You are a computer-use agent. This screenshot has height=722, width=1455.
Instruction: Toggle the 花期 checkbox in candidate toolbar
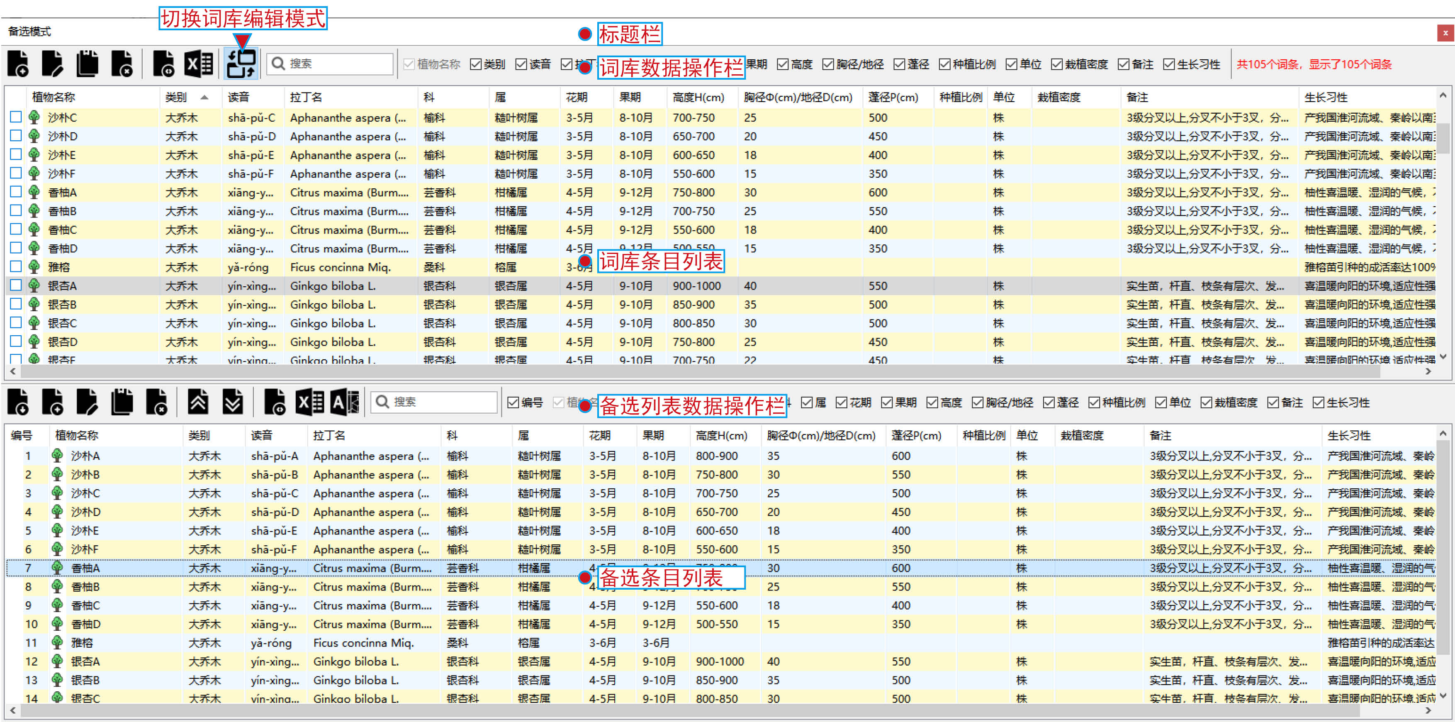(842, 402)
